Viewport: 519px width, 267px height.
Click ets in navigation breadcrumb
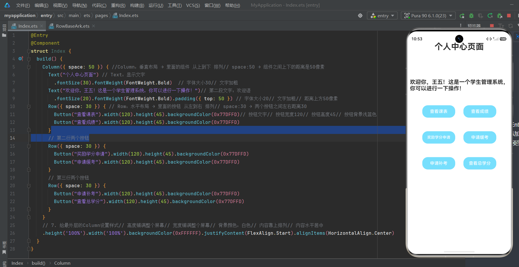tap(87, 16)
